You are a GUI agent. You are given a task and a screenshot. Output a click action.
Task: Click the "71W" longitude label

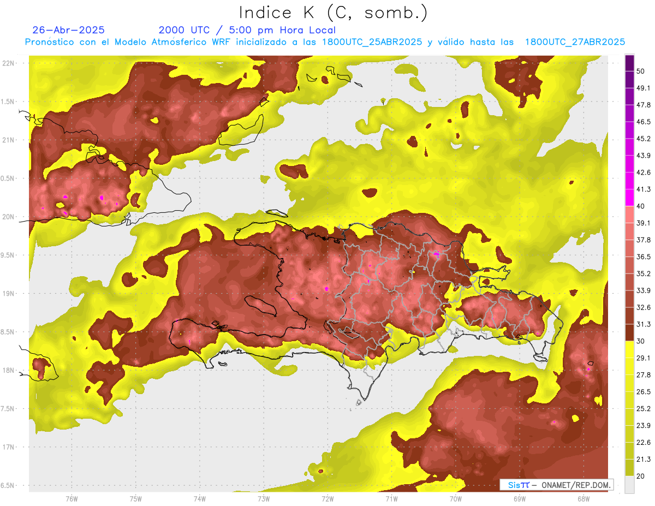click(391, 499)
